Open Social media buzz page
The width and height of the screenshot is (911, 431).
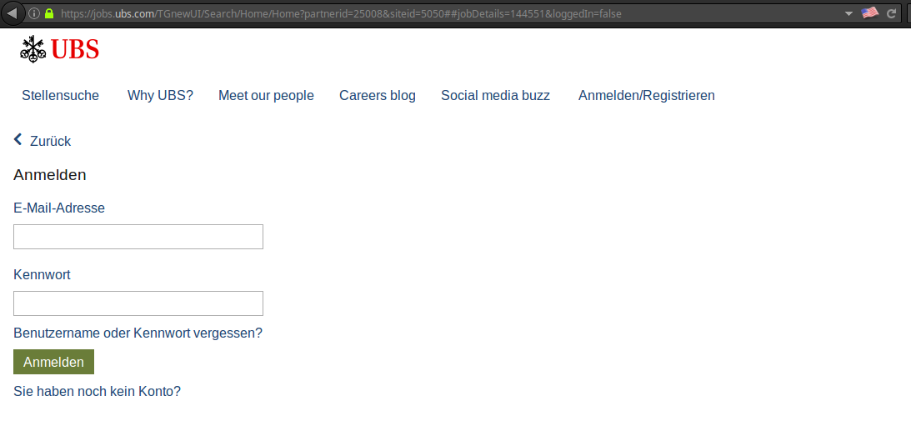496,95
